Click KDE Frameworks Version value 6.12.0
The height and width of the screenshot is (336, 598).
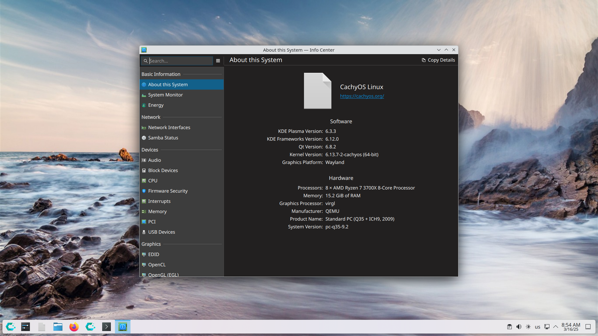point(332,139)
